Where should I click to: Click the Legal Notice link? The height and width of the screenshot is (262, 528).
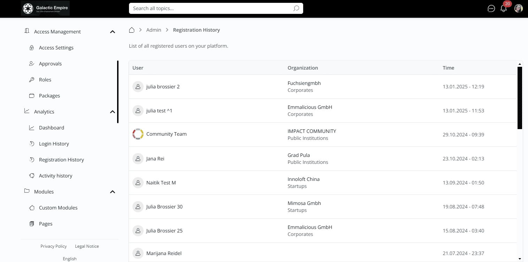(x=87, y=246)
